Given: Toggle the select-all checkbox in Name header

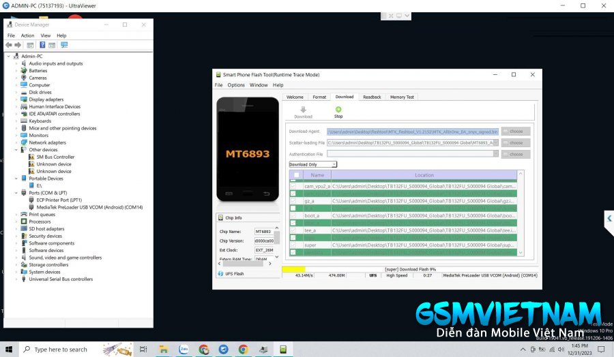Looking at the screenshot, I should pyautogui.click(x=297, y=175).
